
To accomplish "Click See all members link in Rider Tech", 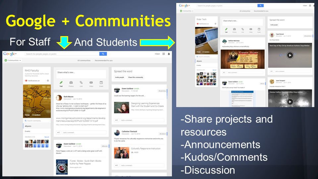I will [x=214, y=70].
